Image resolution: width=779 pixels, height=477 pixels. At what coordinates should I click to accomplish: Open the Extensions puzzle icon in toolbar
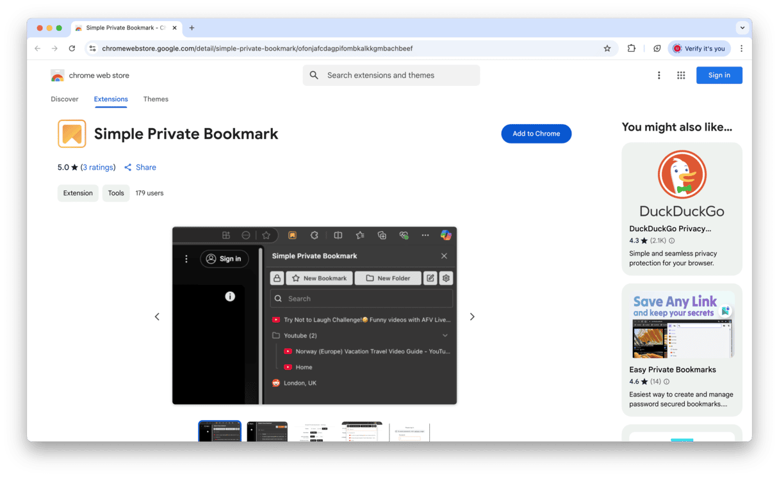click(632, 49)
